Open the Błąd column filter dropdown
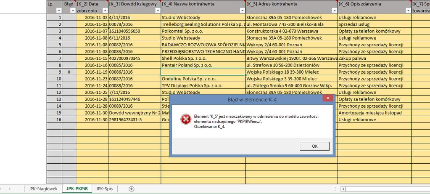 click(73, 11)
